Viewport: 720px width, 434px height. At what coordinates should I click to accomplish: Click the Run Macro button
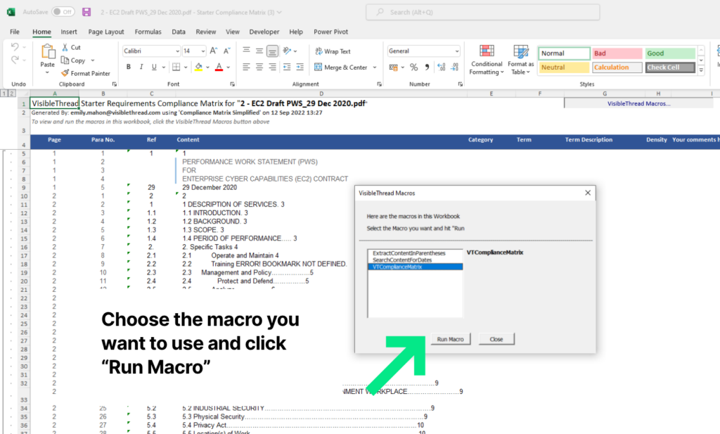pyautogui.click(x=451, y=339)
